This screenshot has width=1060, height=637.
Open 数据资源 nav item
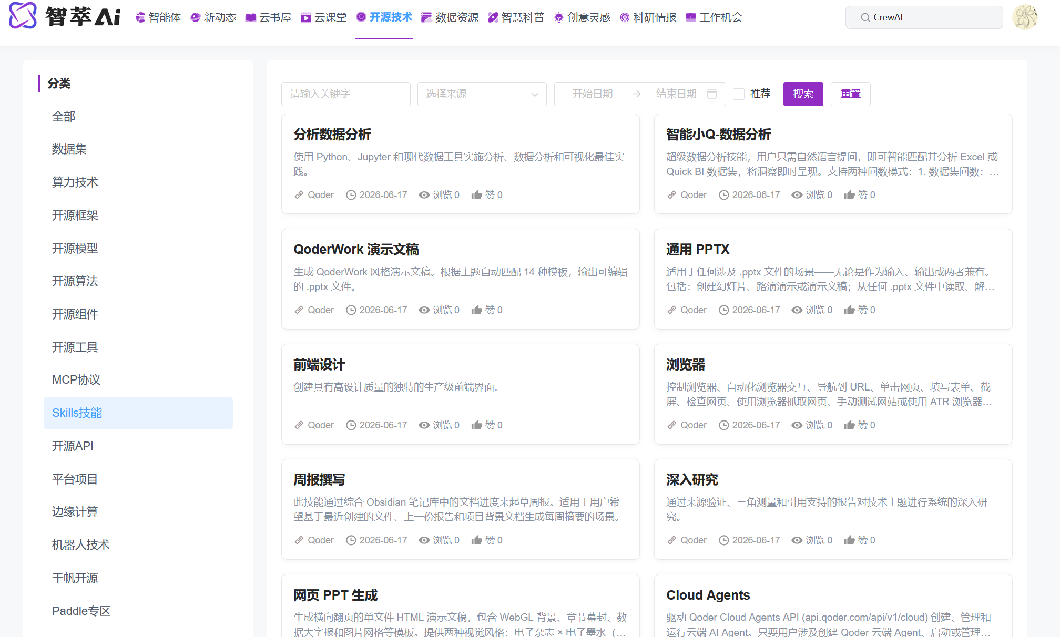[450, 17]
